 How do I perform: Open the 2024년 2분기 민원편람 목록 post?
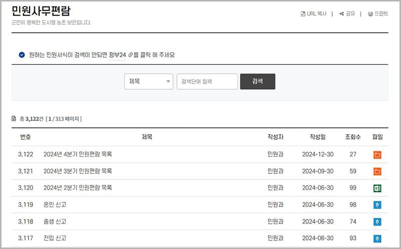78,188
